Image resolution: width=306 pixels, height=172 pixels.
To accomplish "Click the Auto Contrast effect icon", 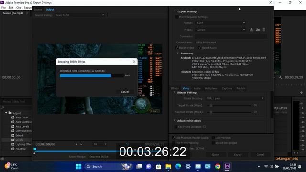I will click(x=13, y=122).
